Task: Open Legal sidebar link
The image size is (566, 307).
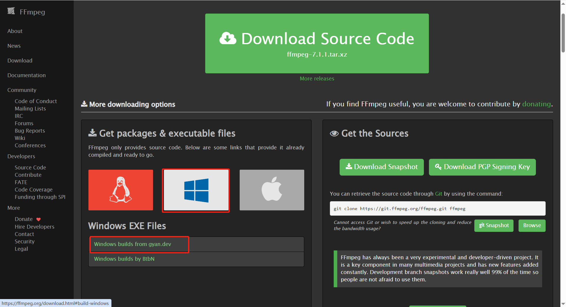Action: click(21, 249)
